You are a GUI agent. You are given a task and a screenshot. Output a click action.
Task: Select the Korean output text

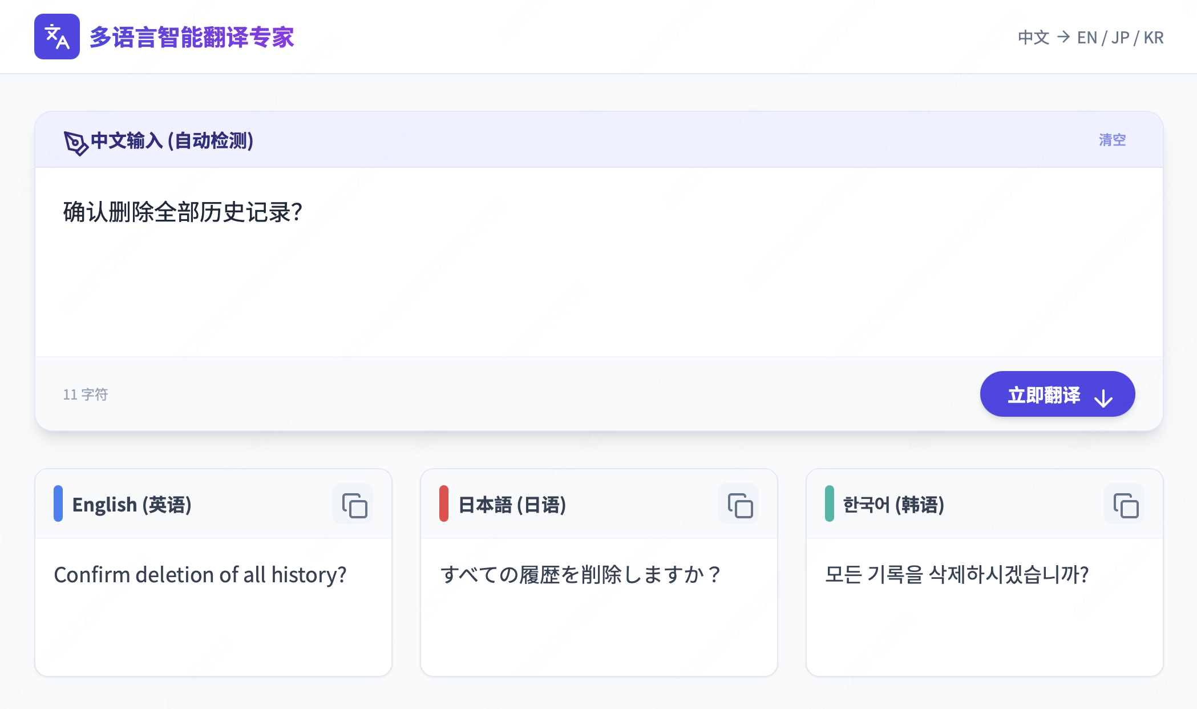(x=957, y=575)
